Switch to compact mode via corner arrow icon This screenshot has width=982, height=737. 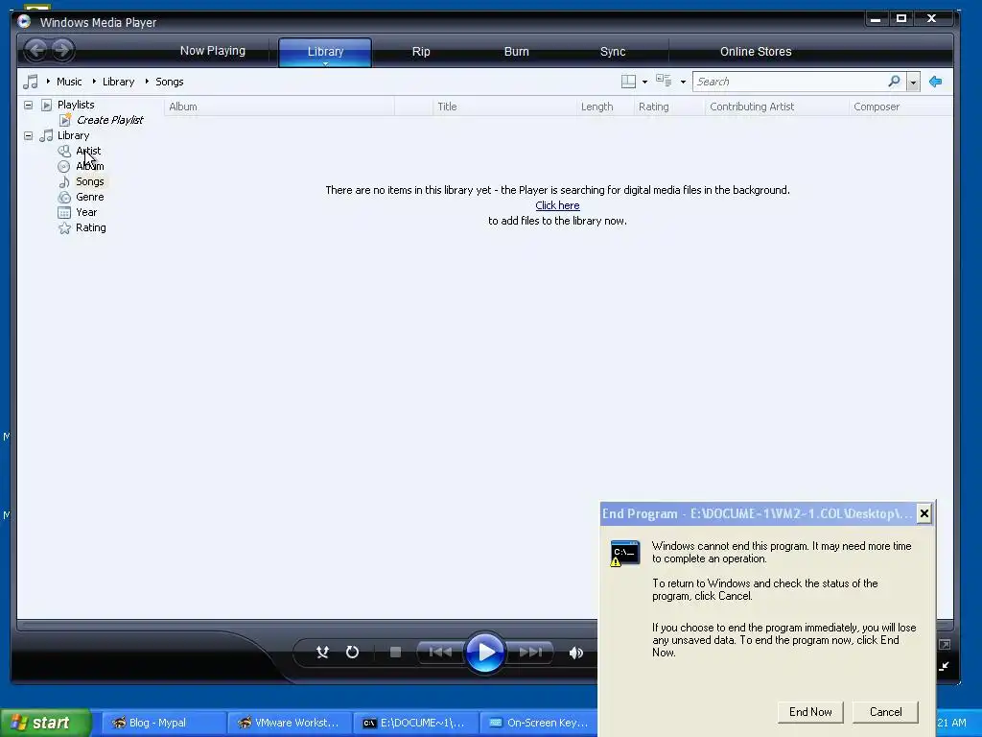[945, 666]
